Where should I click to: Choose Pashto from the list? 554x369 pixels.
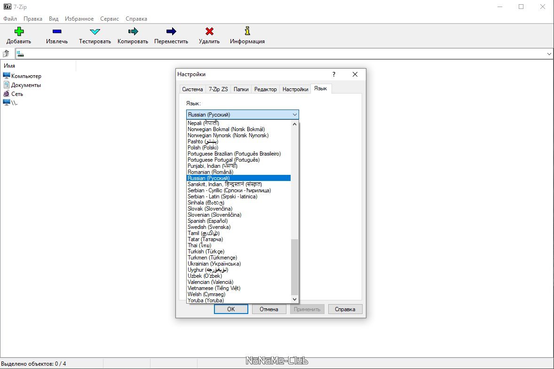[x=238, y=141]
